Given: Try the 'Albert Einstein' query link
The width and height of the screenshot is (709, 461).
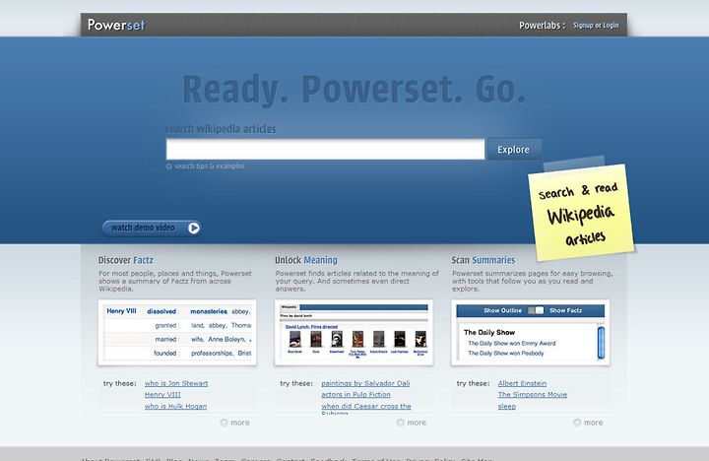Looking at the screenshot, I should point(522,383).
